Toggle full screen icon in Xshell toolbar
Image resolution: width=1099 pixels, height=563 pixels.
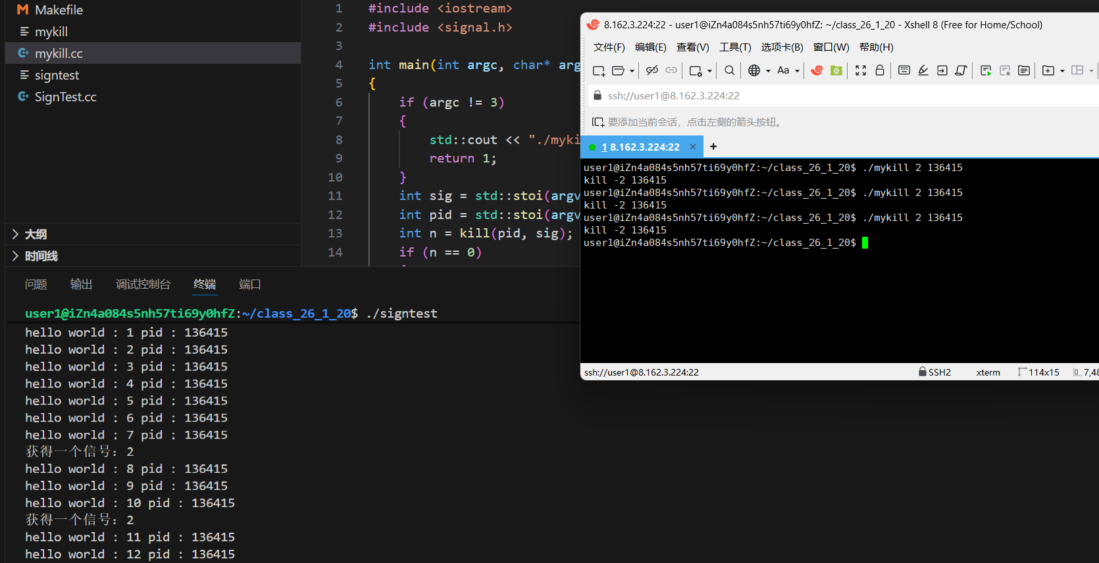[x=860, y=70]
